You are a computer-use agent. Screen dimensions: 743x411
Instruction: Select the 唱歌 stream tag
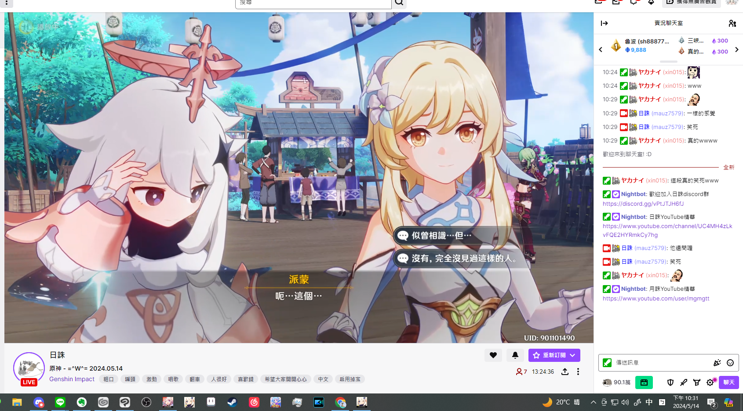pyautogui.click(x=173, y=379)
